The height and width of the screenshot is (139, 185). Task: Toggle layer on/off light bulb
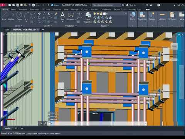(x=95, y=14)
